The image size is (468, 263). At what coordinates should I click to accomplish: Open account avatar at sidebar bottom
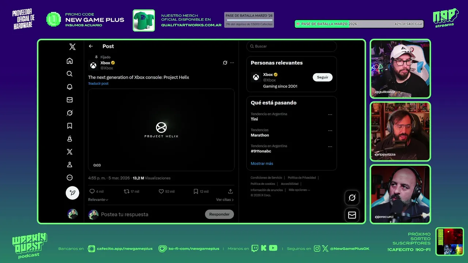pos(72,214)
